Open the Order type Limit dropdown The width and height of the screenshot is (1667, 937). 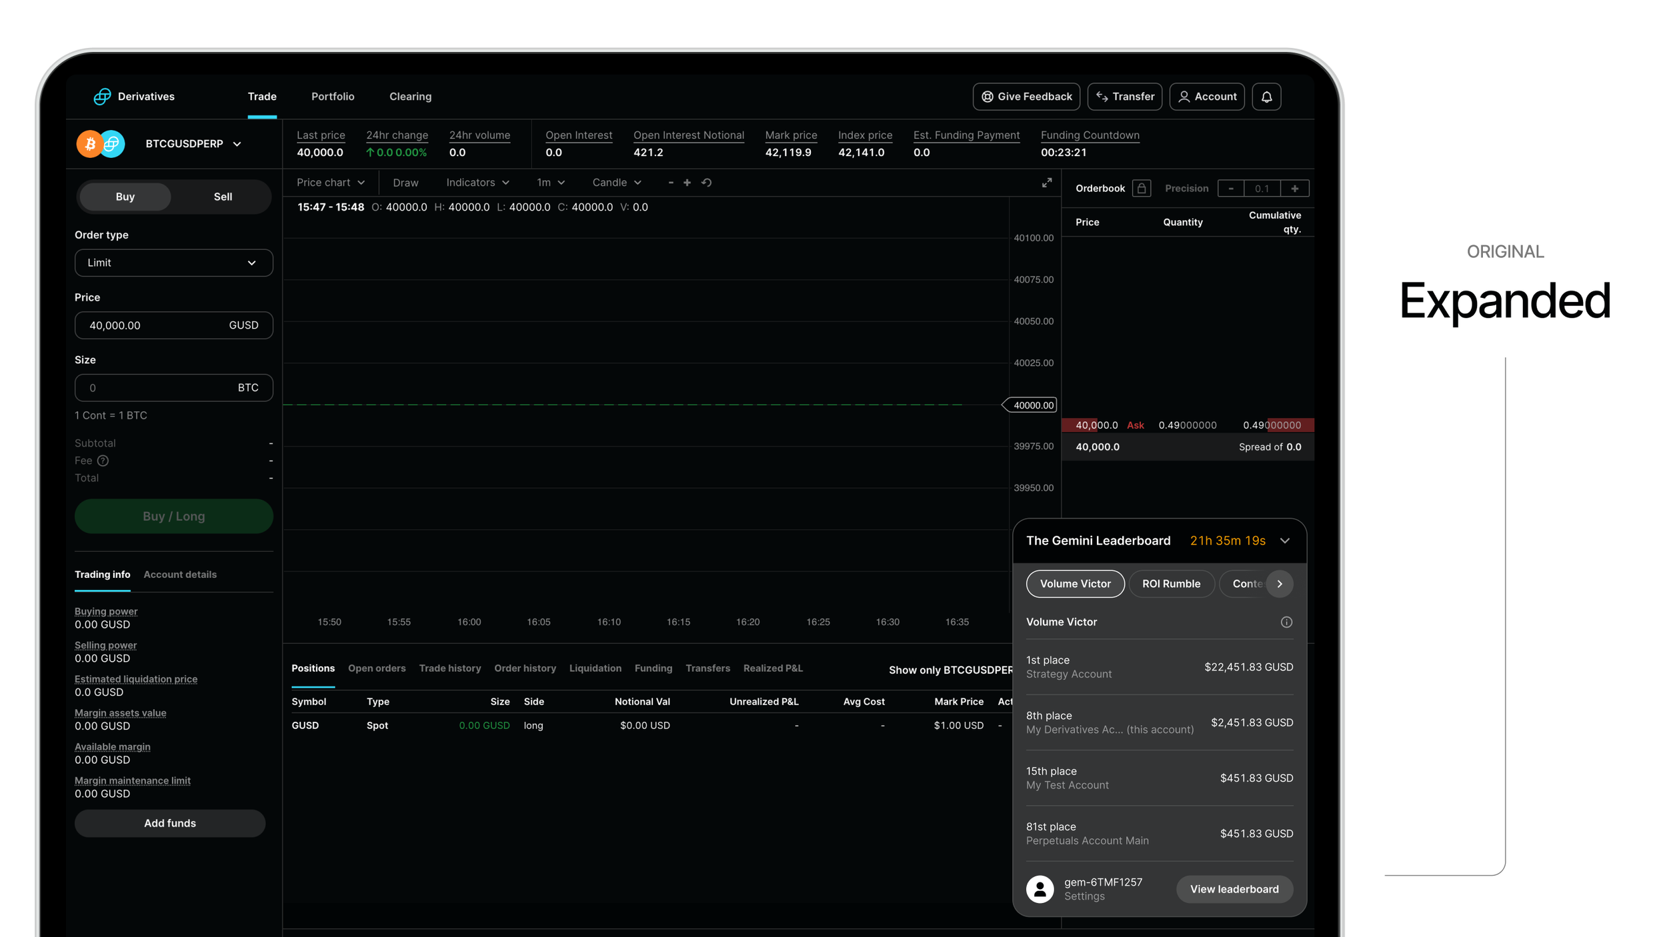[173, 263]
